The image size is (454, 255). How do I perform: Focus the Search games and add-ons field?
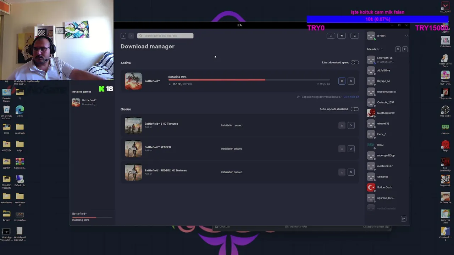click(165, 36)
